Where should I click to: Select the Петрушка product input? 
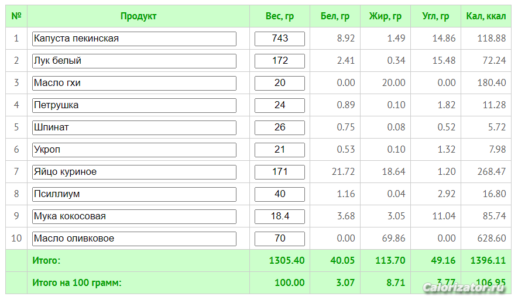[134, 105]
